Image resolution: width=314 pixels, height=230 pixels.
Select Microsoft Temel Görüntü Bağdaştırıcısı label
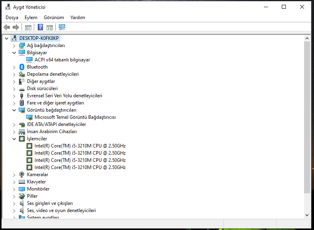(75, 117)
